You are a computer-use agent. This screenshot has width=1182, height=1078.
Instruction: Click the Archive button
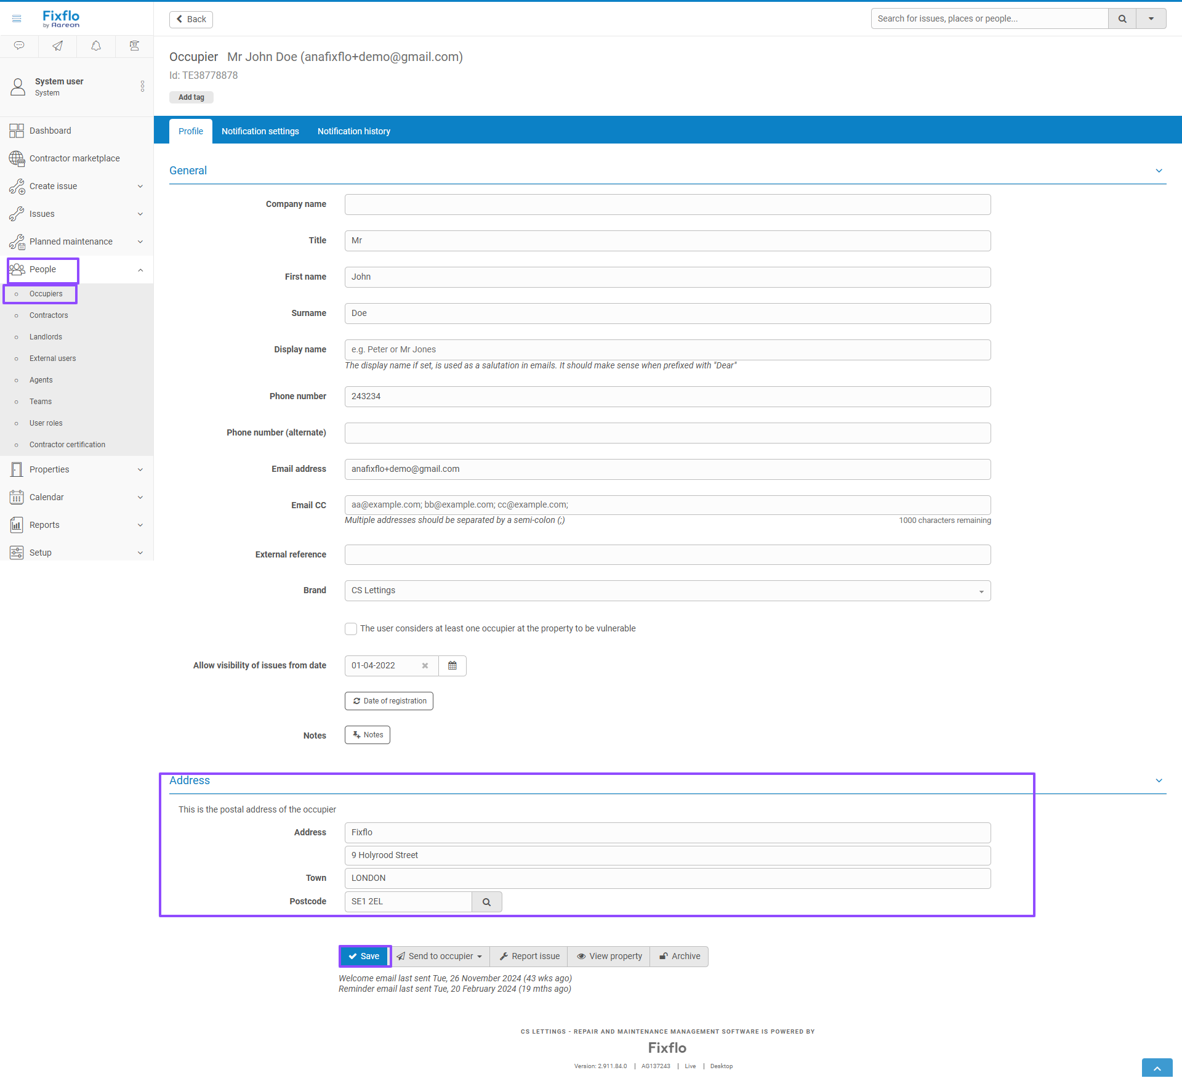[679, 956]
